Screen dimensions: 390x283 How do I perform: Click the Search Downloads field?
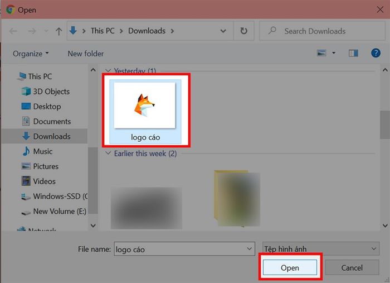[x=322, y=31]
